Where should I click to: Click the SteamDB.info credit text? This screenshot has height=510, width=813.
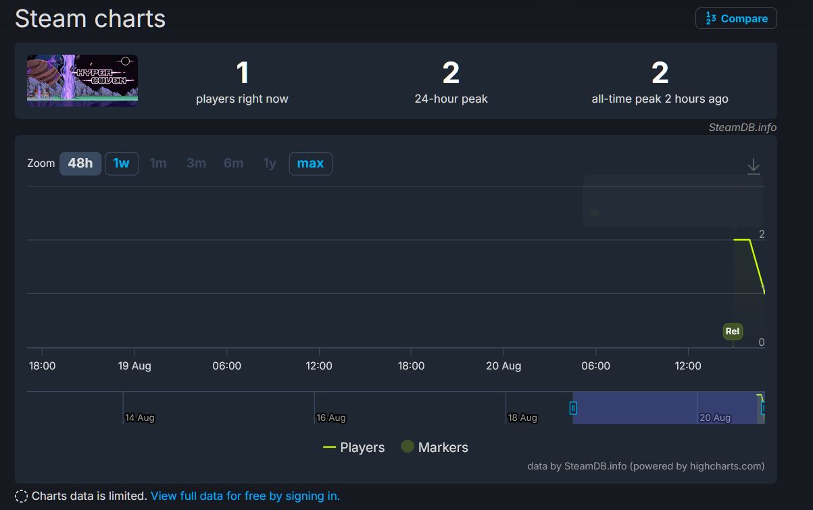click(x=743, y=127)
